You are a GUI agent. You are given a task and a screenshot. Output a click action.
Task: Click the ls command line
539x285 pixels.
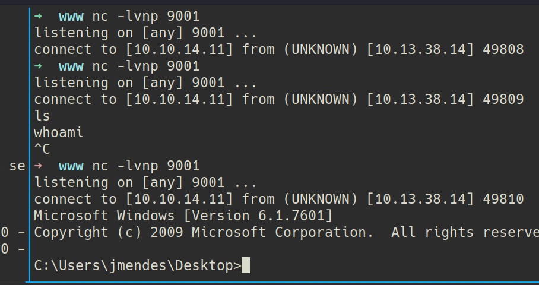point(42,116)
